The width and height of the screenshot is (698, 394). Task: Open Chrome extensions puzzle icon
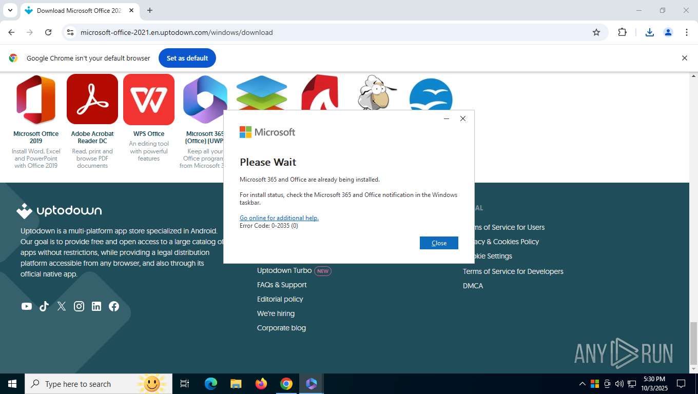tap(622, 32)
